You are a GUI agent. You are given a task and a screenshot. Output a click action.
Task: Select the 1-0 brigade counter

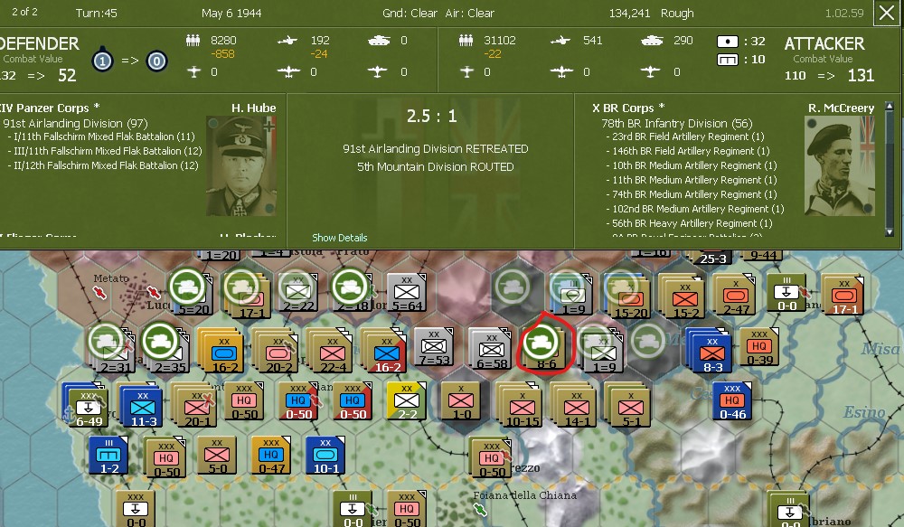tap(461, 400)
